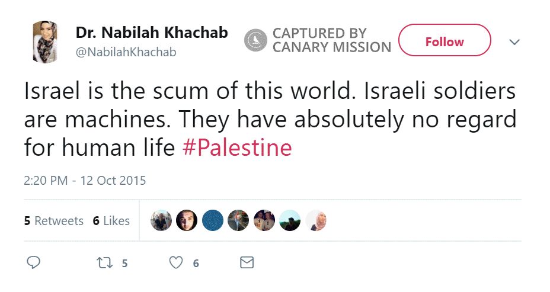Click the Canary Mission bird logo
550x292 pixels.
coord(255,41)
